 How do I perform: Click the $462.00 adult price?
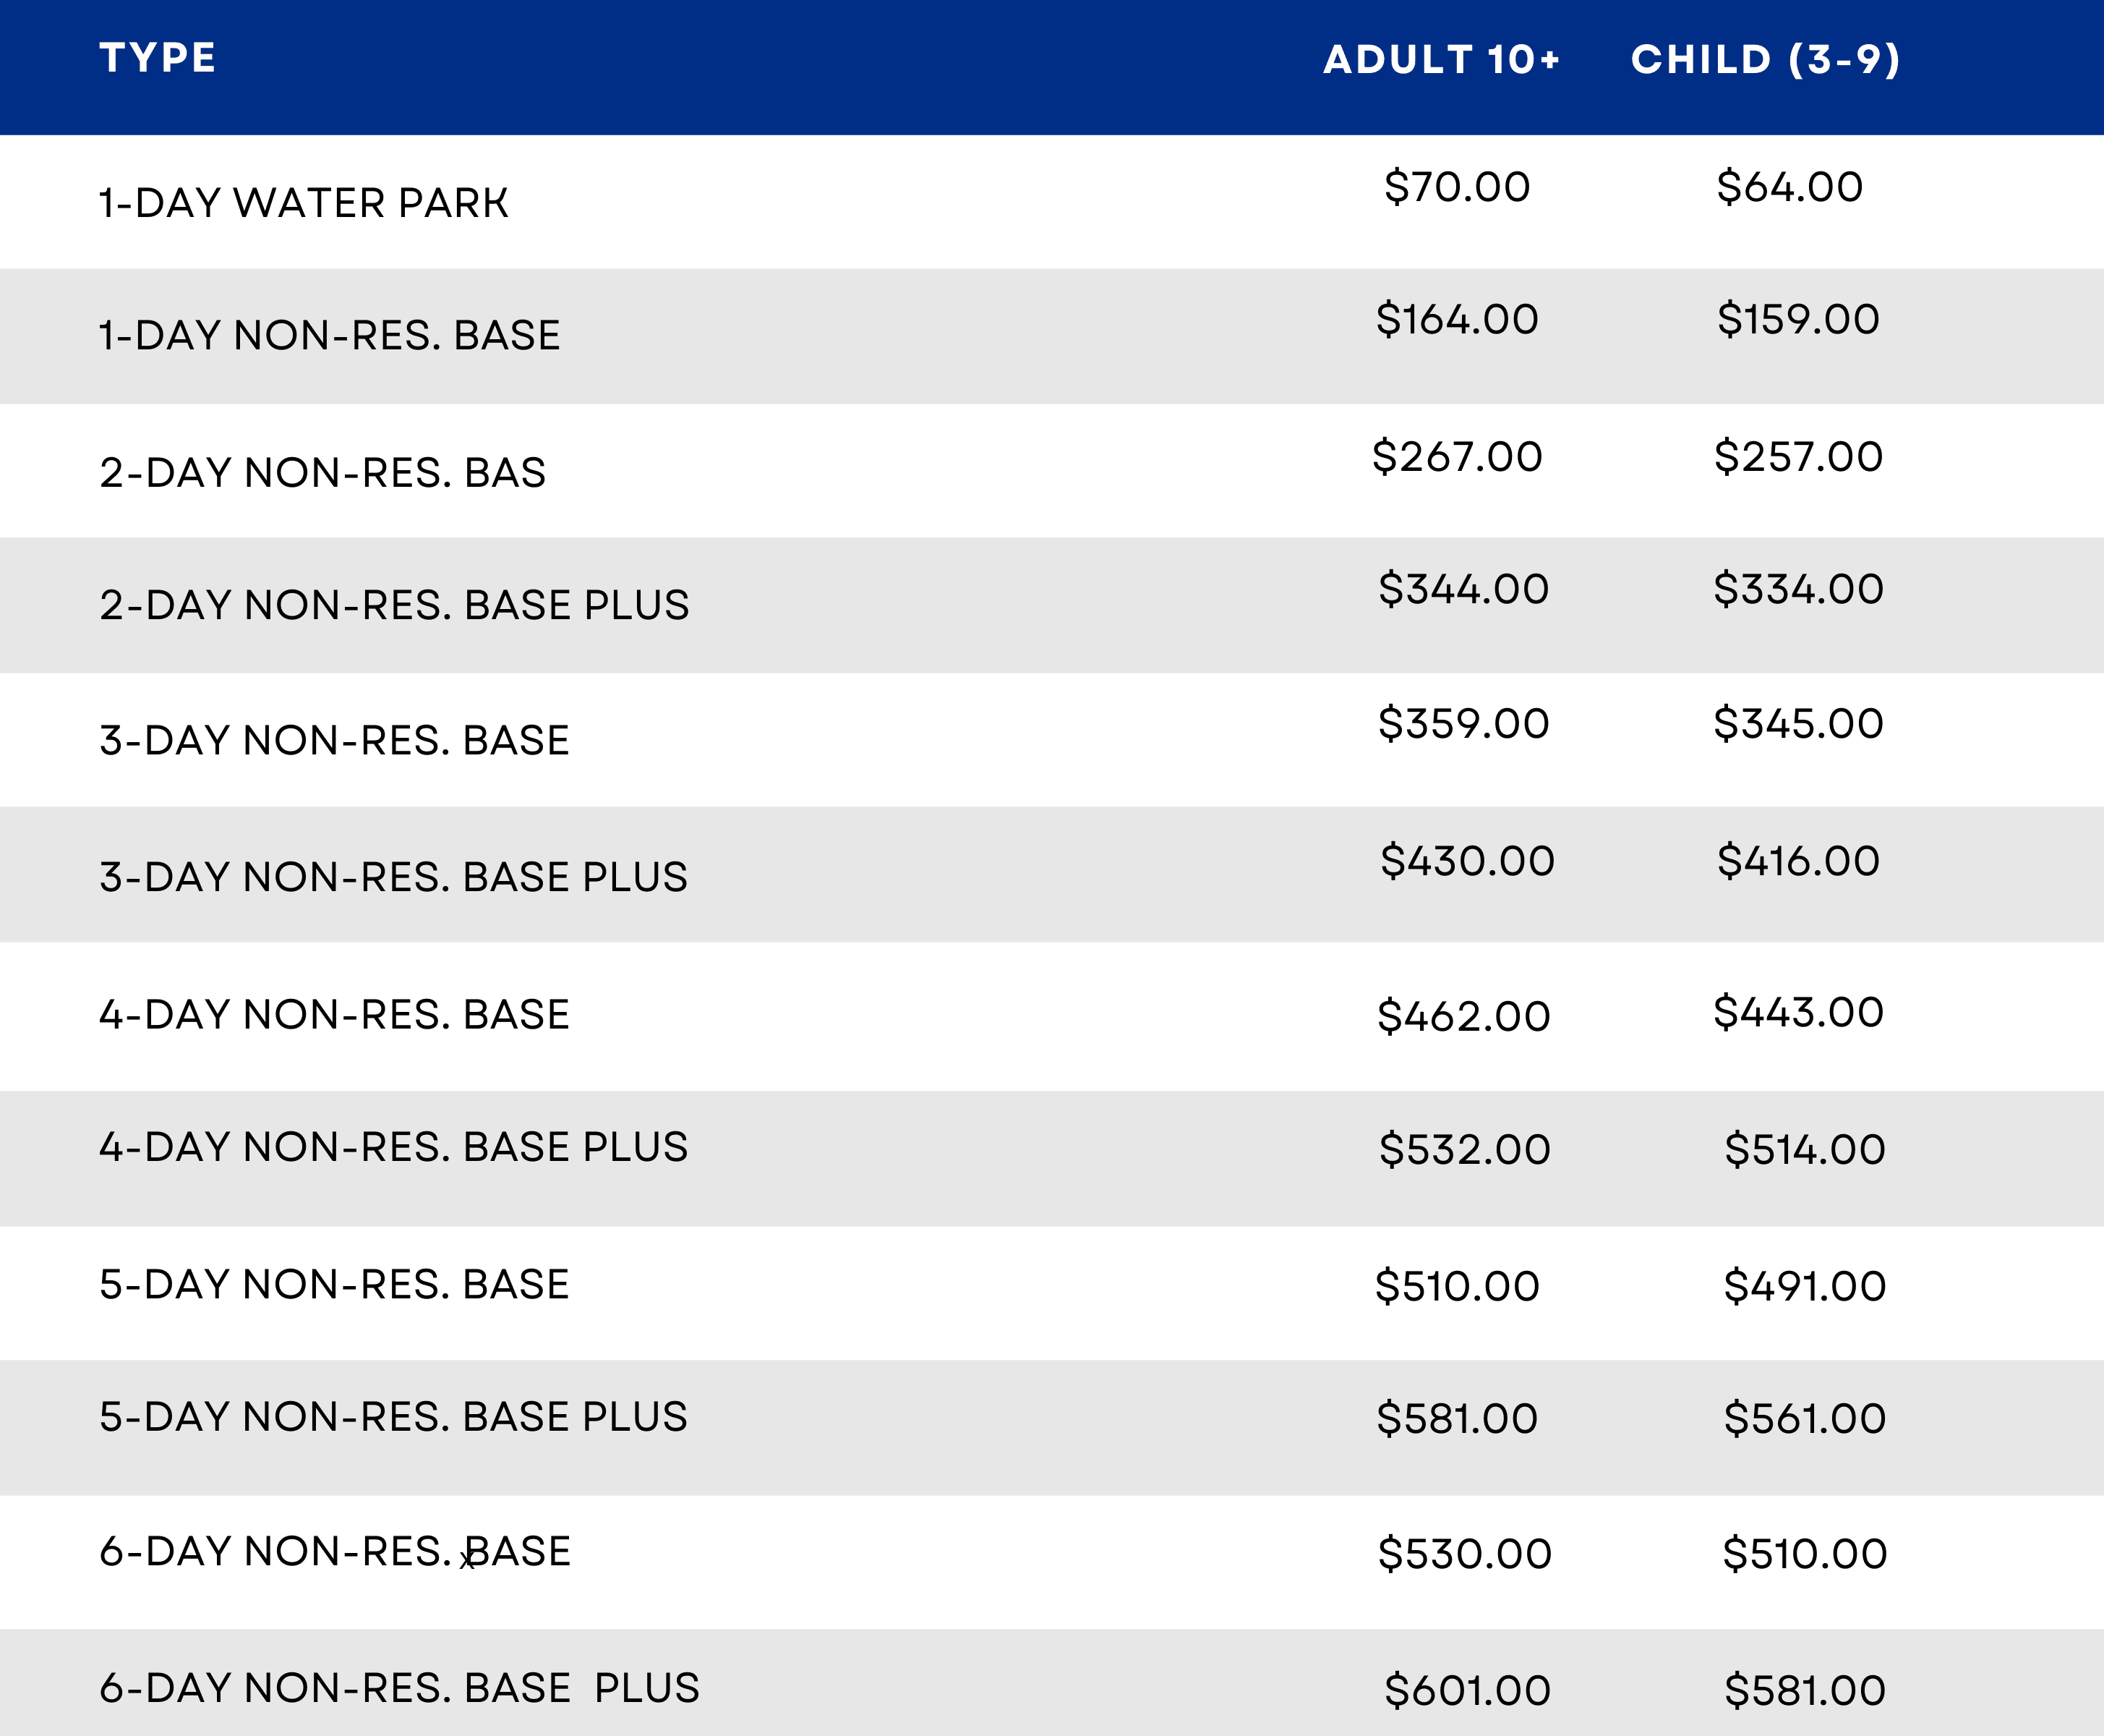point(1464,1016)
